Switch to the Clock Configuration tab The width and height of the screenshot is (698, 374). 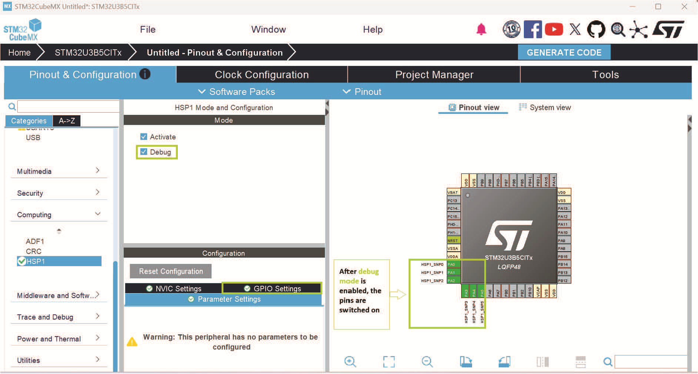pyautogui.click(x=262, y=75)
